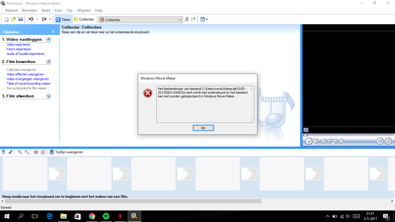The height and width of the screenshot is (222, 395).
Task: Jump forward in the preview monitor
Action: coord(342,141)
